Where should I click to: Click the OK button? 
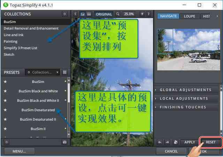point(205,151)
